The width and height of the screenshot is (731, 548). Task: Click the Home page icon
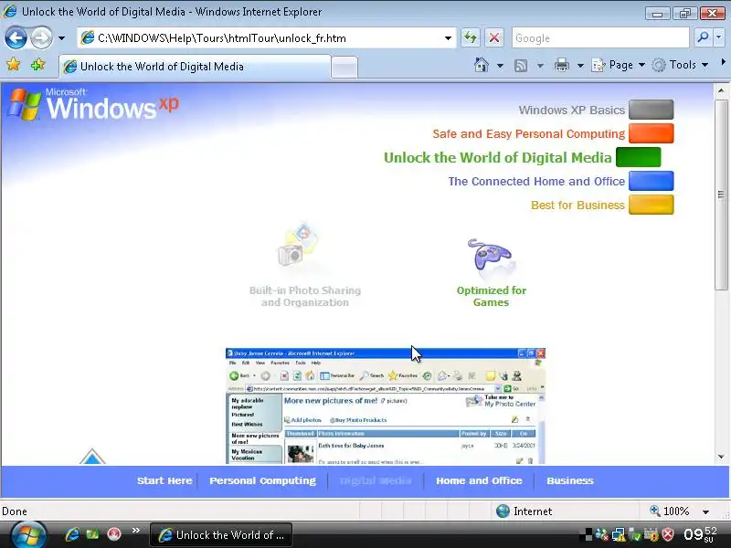pyautogui.click(x=482, y=65)
